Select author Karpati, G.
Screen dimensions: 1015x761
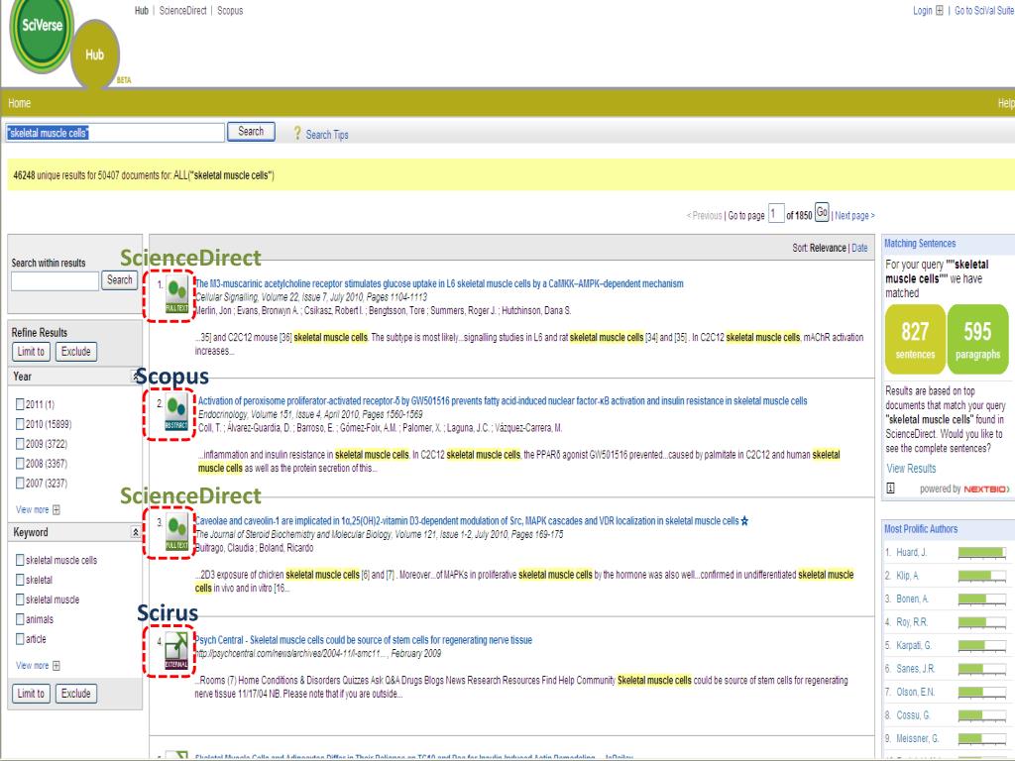(914, 645)
